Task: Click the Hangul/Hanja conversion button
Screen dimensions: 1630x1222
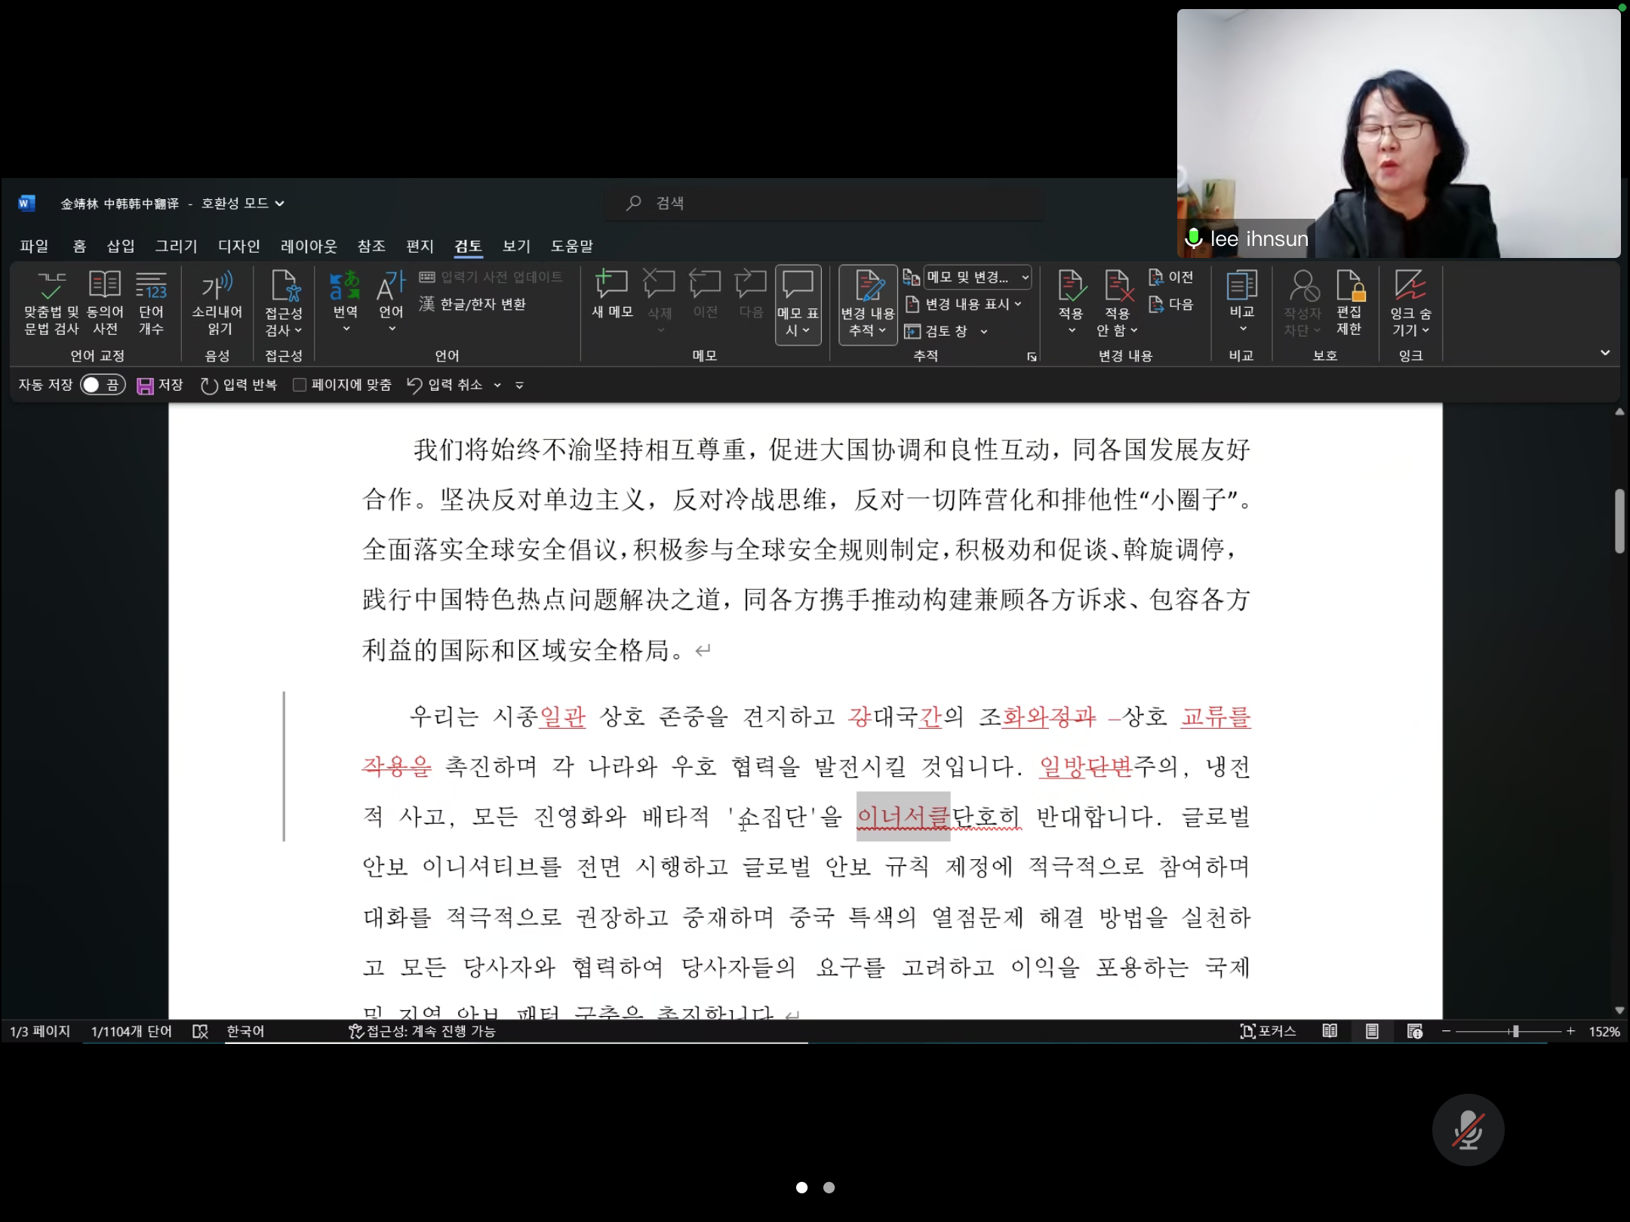Action: (x=473, y=304)
